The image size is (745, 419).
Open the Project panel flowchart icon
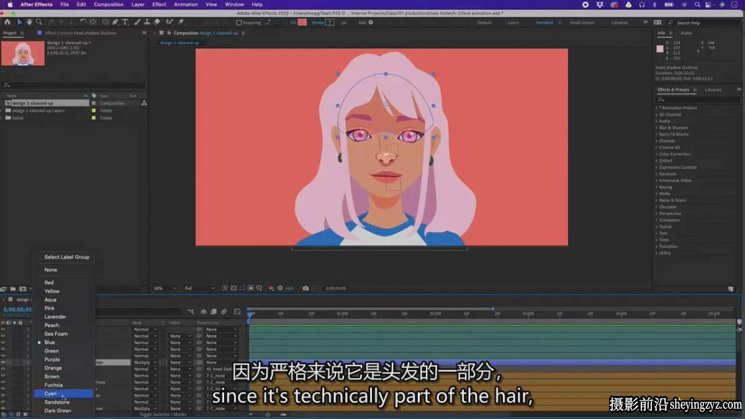144,103
